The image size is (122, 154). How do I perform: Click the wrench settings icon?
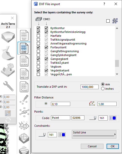click(x=8, y=86)
